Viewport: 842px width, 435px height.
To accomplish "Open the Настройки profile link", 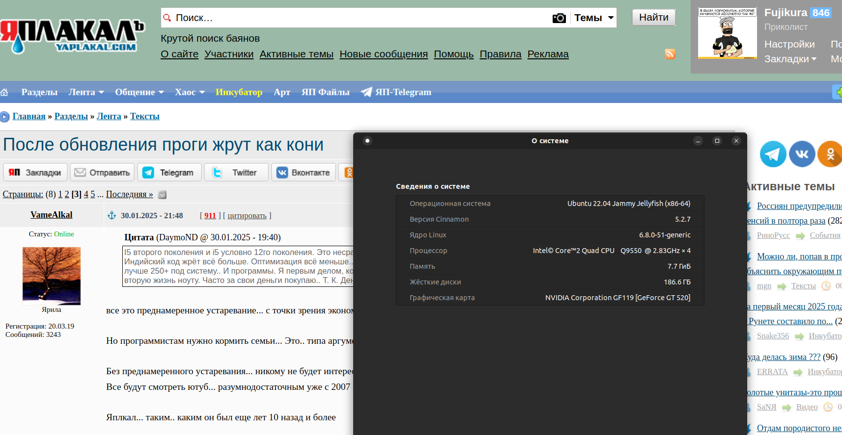I will (789, 44).
